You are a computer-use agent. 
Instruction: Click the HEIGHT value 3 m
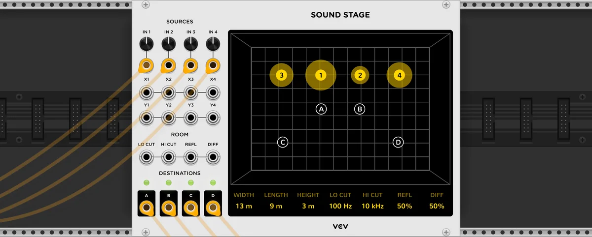point(308,206)
